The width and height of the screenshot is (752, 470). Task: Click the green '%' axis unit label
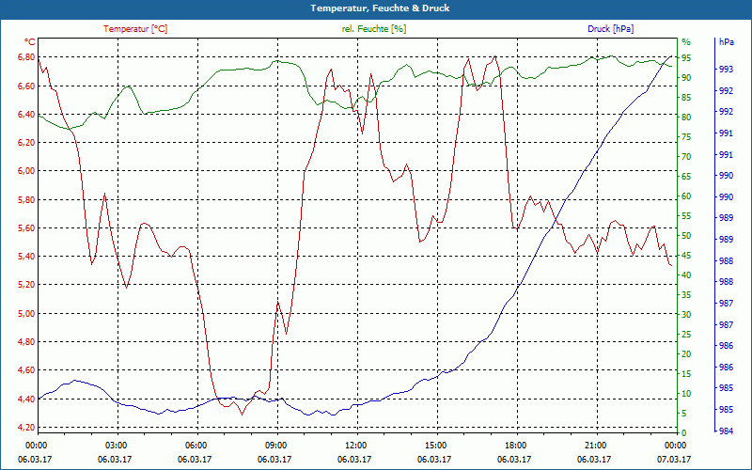[x=686, y=42]
